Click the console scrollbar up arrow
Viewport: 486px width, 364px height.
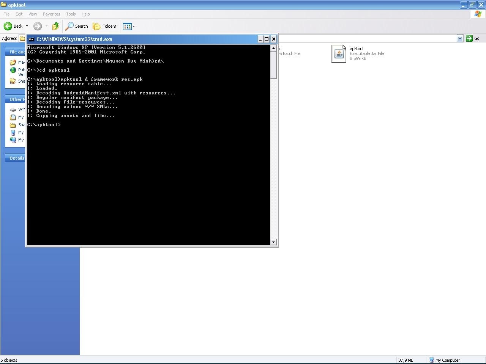[x=273, y=48]
